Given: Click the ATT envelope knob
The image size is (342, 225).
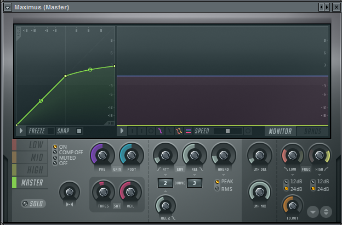Looking at the screenshot, I should pos(165,155).
